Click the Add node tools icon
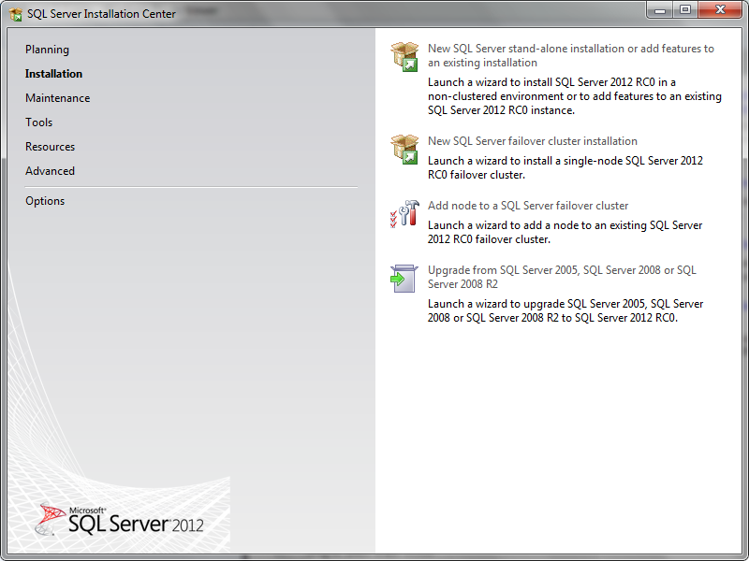The image size is (749, 561). (x=404, y=213)
